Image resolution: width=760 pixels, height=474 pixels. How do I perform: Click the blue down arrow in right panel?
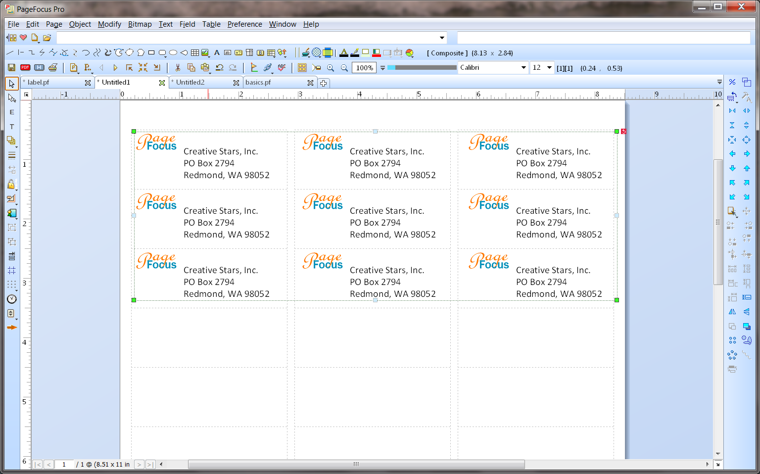732,168
